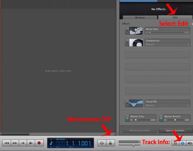Click the note icon in LCD display
Screen dimensions: 193x151
pyautogui.click(x=51, y=143)
